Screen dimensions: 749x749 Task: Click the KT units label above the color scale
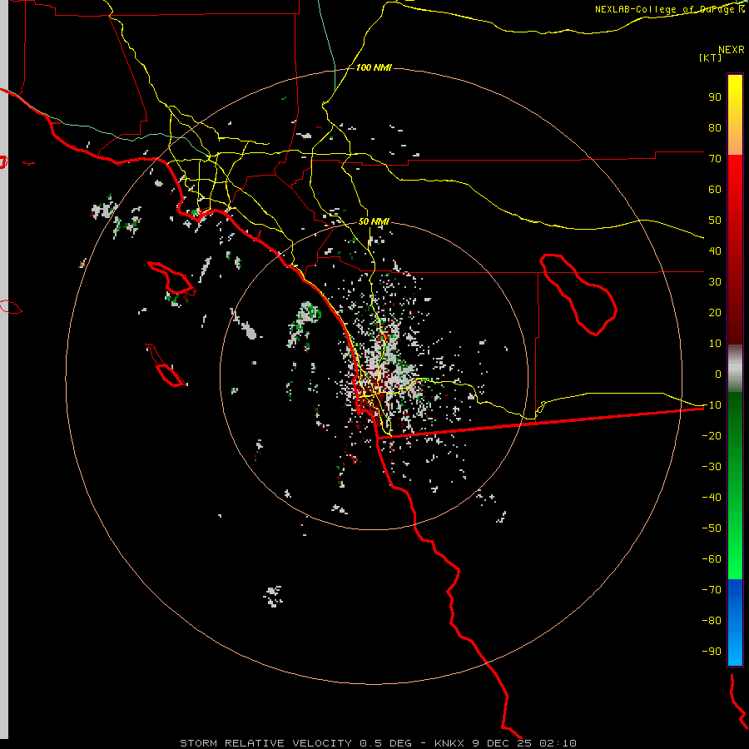point(711,57)
